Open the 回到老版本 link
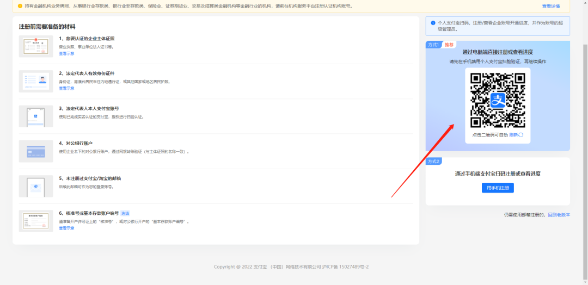Image resolution: width=588 pixels, height=285 pixels. tap(559, 215)
